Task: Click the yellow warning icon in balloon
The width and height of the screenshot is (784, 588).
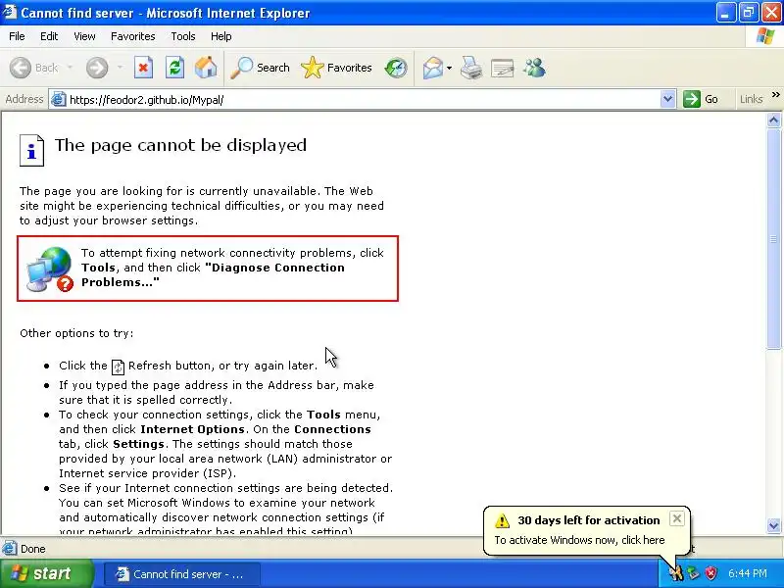Action: point(502,520)
